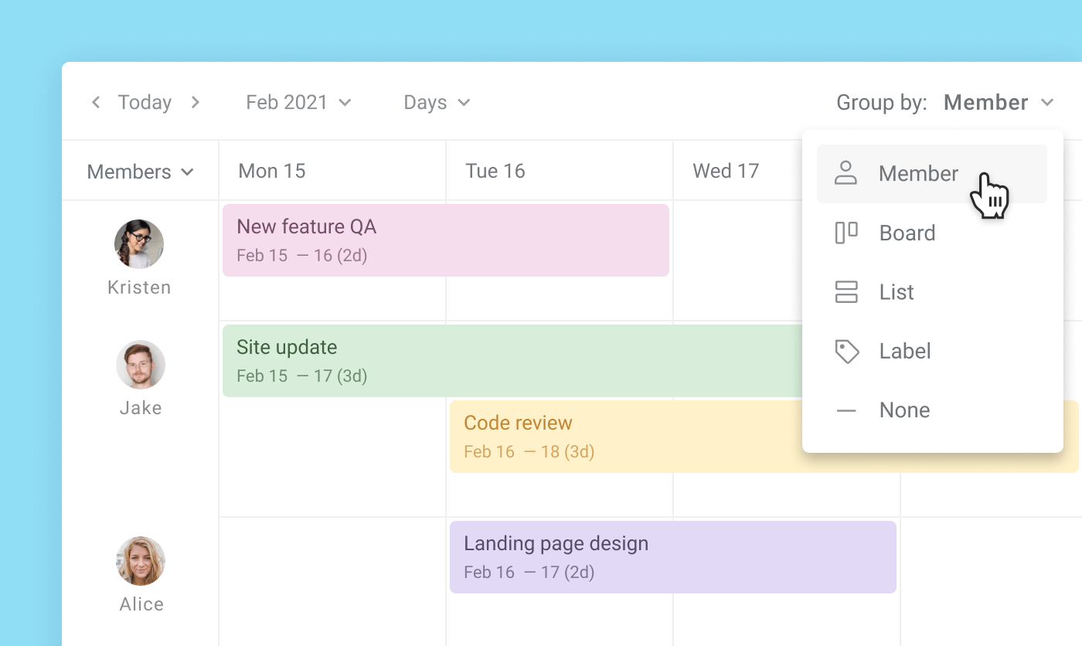Click Kristen's avatar photo
1082x646 pixels.
coord(139,243)
